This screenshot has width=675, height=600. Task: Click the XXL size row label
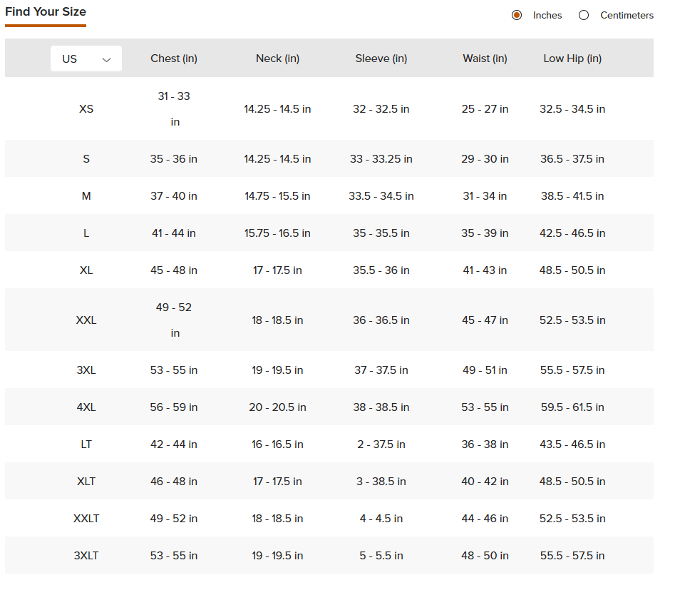click(x=86, y=320)
